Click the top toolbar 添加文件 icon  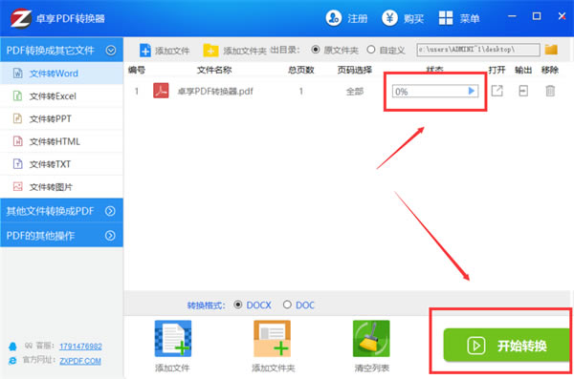[x=145, y=50]
